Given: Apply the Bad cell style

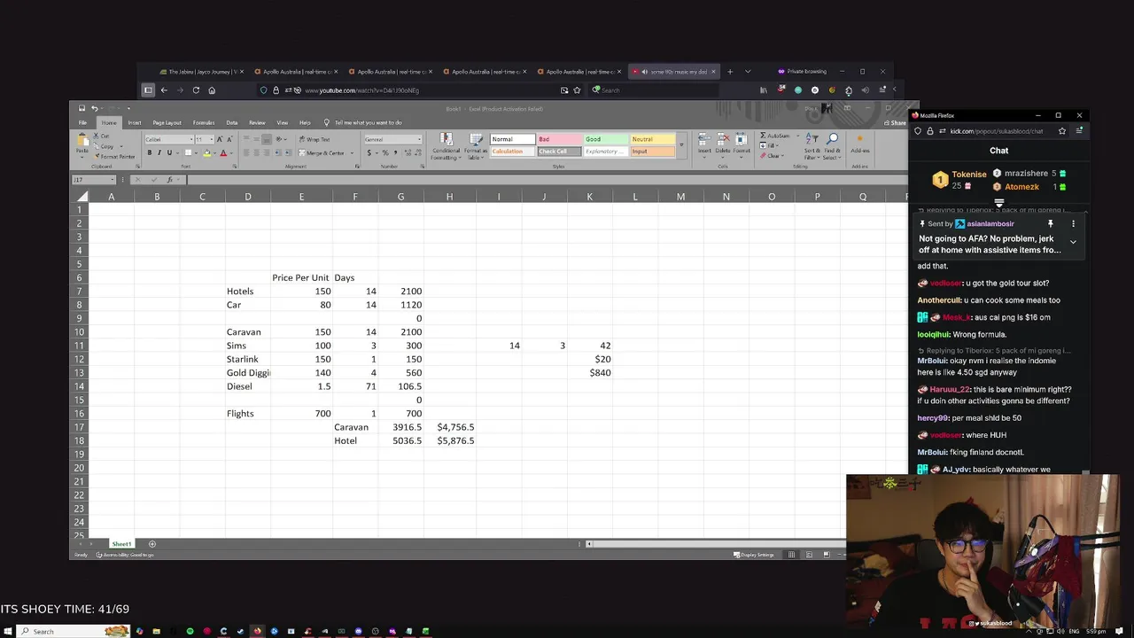Looking at the screenshot, I should (x=559, y=139).
